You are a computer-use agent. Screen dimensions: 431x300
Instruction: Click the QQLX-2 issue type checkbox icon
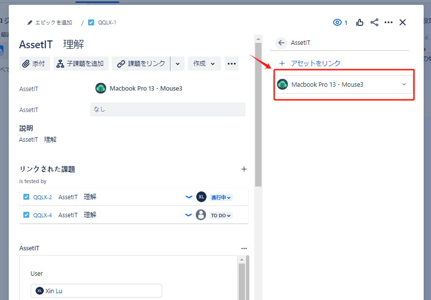(26, 197)
